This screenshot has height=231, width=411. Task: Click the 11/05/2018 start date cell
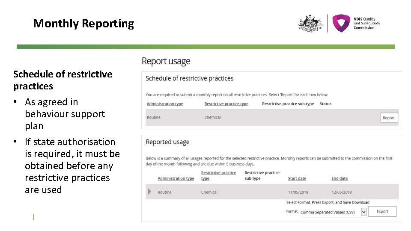(298, 192)
